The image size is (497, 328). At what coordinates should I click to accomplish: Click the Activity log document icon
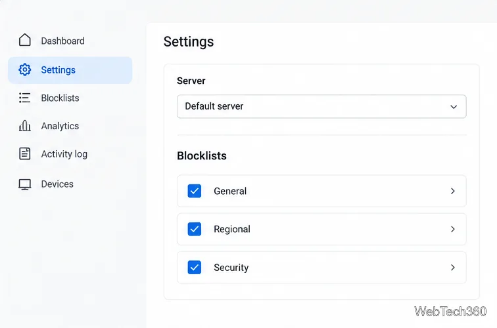25,154
